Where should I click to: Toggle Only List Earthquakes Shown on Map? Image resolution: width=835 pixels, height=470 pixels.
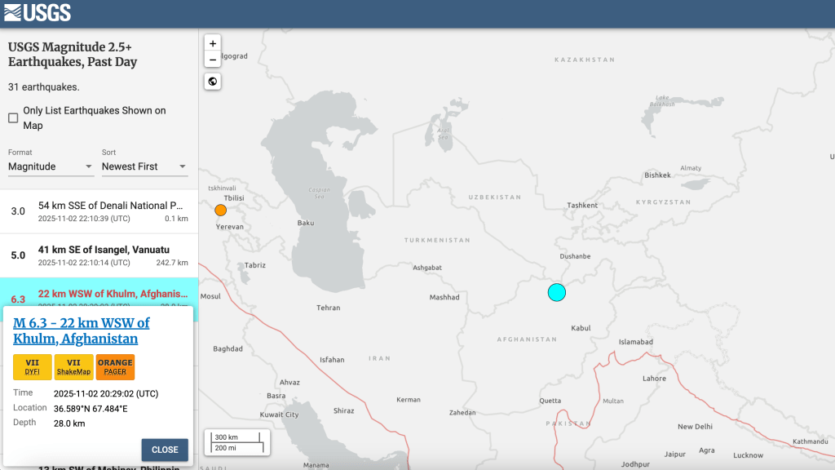13,118
